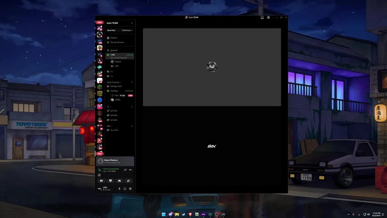Open File Explorer on the taskbar
The image size is (387, 218).
point(177,214)
